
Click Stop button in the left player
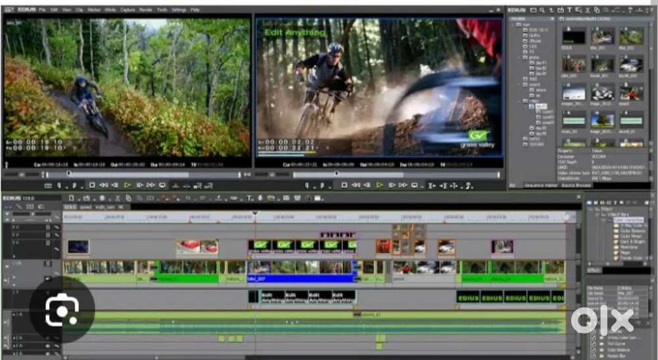(92, 186)
